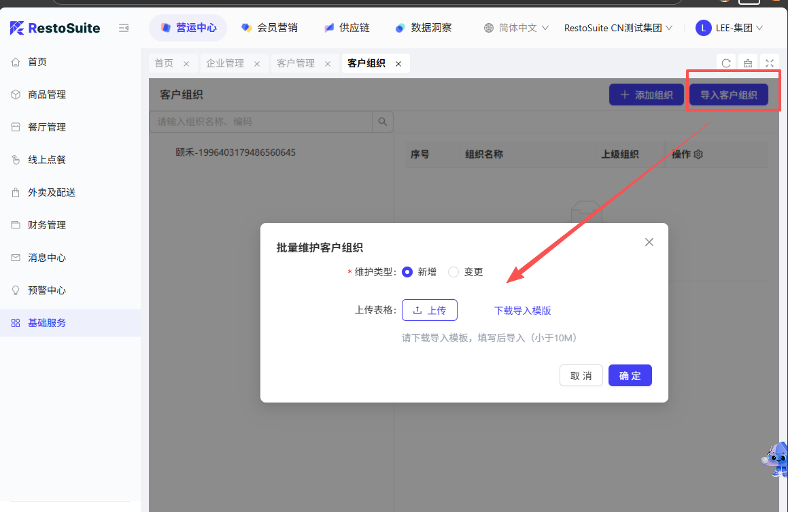This screenshot has width=788, height=512.
Task: Click the RestoSuite logo
Action: tap(55, 28)
